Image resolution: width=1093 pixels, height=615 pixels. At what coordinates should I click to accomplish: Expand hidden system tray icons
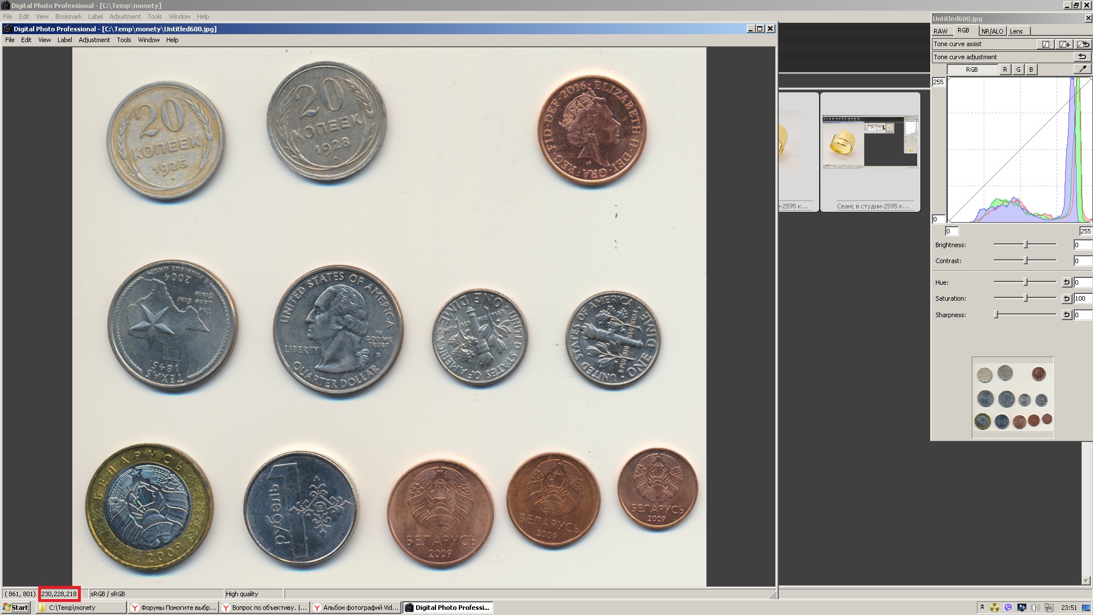click(982, 607)
